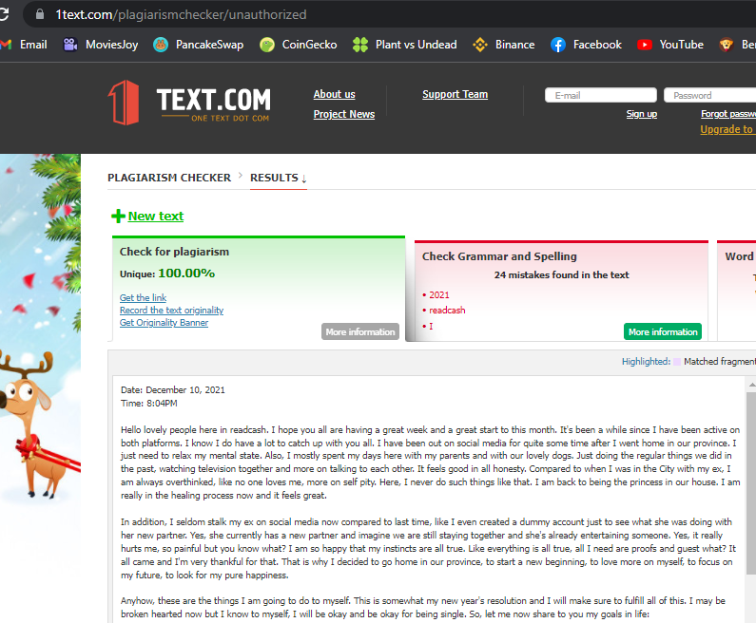Open the YouTube bookmark
Screen dimensions: 756x623
click(x=670, y=45)
